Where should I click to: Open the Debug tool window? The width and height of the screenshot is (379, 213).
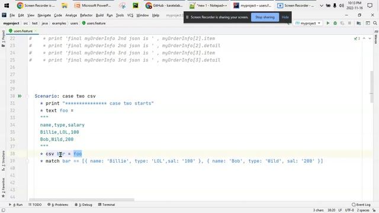(x=83, y=205)
